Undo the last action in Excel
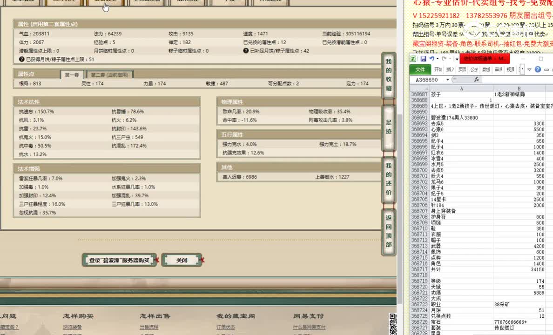 (432, 59)
